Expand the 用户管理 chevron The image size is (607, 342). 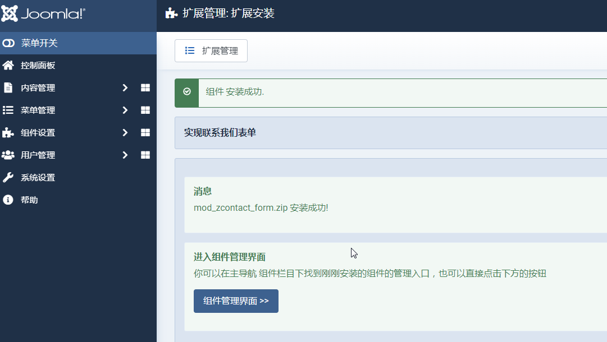[x=125, y=155]
